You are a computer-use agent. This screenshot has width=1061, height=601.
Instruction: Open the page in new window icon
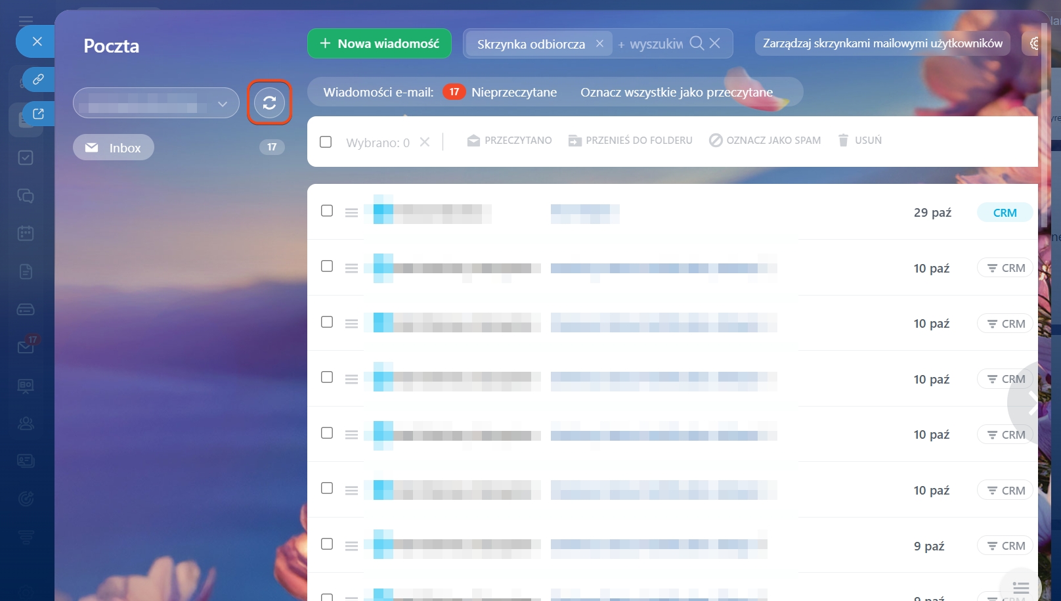tap(38, 114)
